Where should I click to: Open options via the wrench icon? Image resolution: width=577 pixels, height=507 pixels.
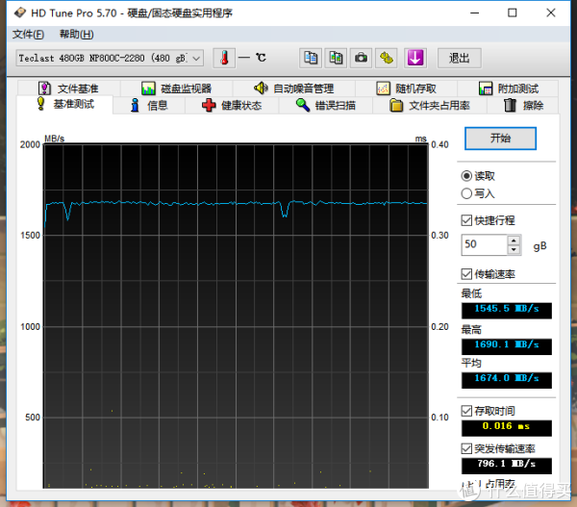click(386, 58)
